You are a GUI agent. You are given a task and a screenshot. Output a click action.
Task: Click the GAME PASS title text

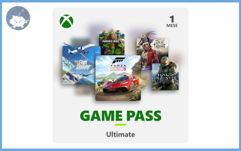click(121, 116)
